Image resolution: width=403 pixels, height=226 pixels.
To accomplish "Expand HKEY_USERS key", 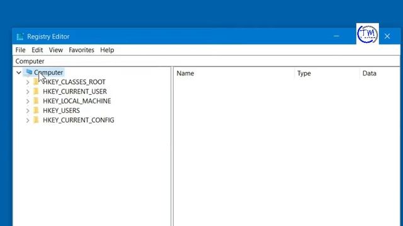I will (x=28, y=110).
